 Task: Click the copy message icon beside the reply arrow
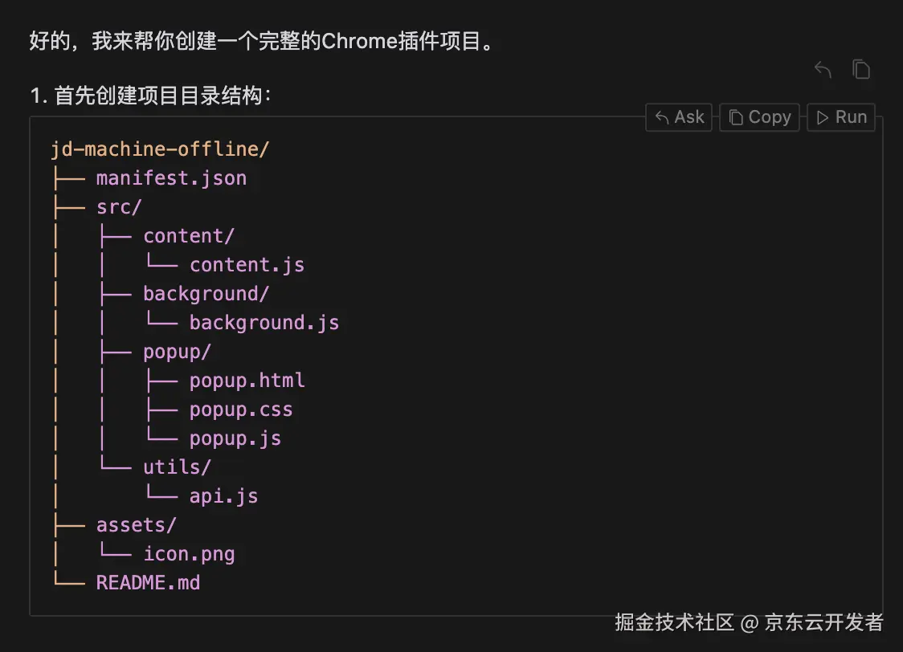[x=861, y=70]
